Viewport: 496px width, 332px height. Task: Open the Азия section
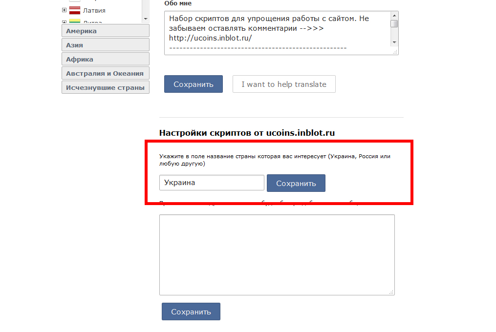coord(105,45)
